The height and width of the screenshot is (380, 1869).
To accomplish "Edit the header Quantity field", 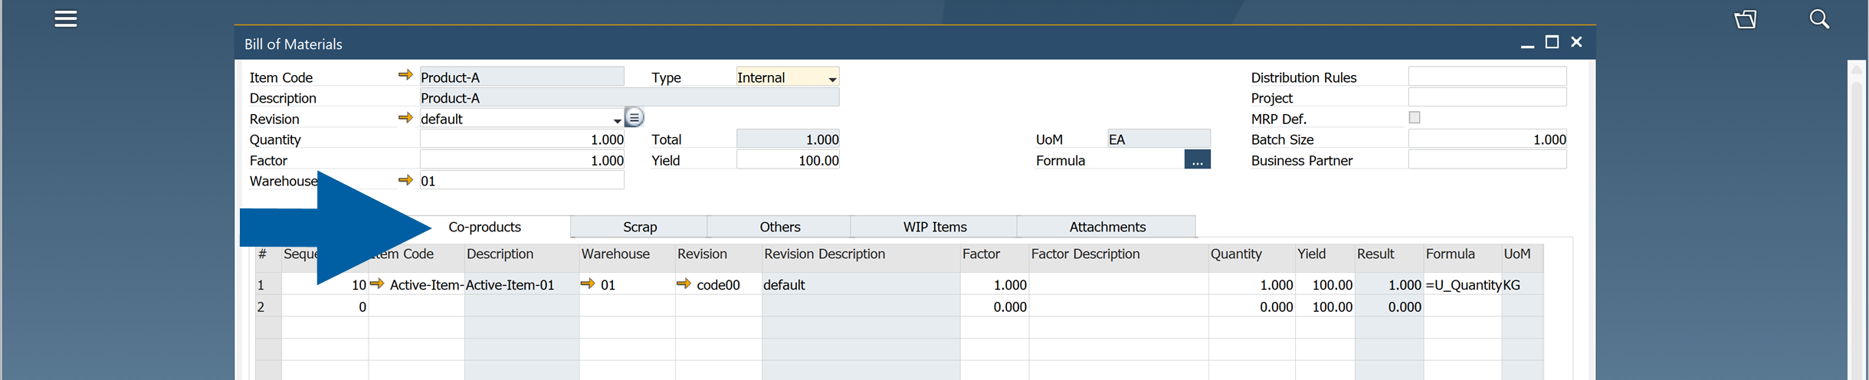I will point(522,139).
